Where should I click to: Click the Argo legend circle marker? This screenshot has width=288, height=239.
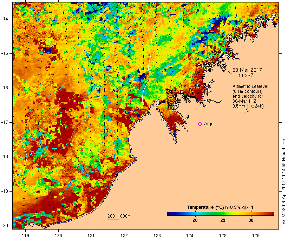point(200,124)
